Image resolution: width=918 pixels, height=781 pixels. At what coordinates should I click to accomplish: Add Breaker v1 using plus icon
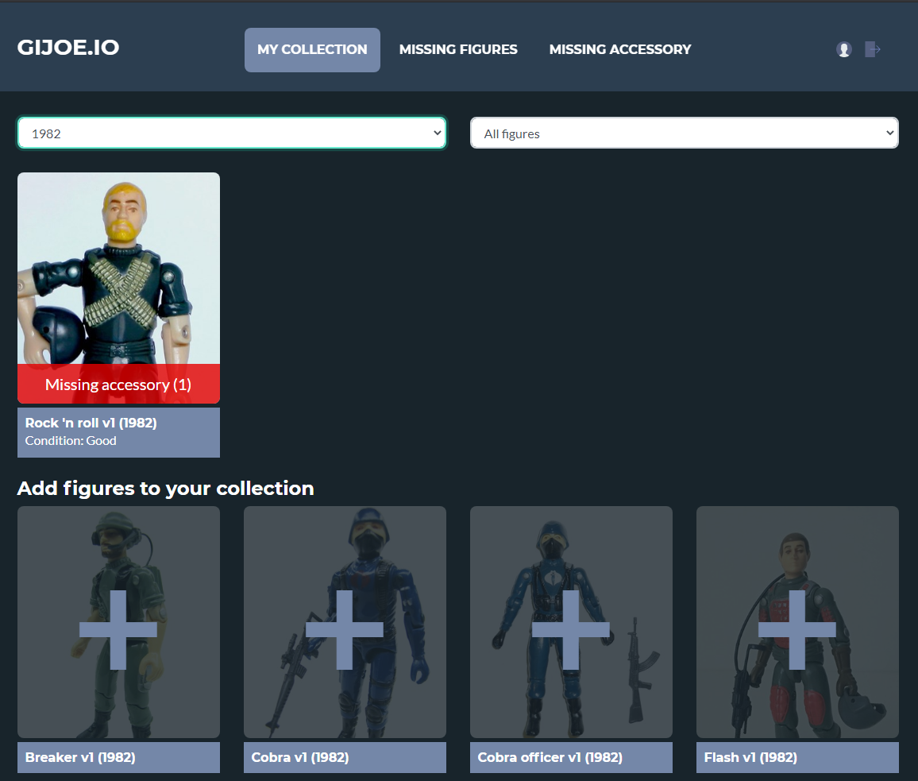pos(118,630)
